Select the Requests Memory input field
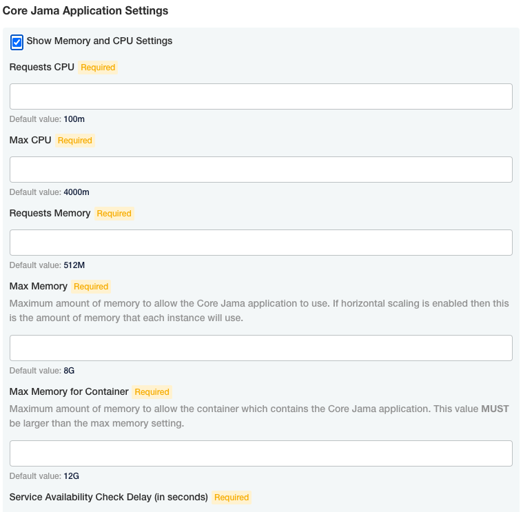Image resolution: width=523 pixels, height=512 pixels. [261, 243]
